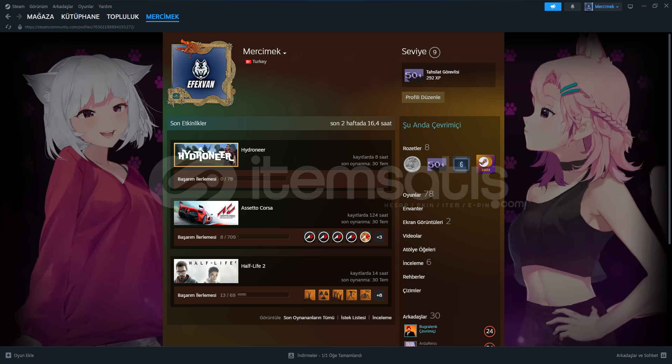Open the notifications bell
Image resolution: width=672 pixels, height=364 pixels.
(x=573, y=7)
